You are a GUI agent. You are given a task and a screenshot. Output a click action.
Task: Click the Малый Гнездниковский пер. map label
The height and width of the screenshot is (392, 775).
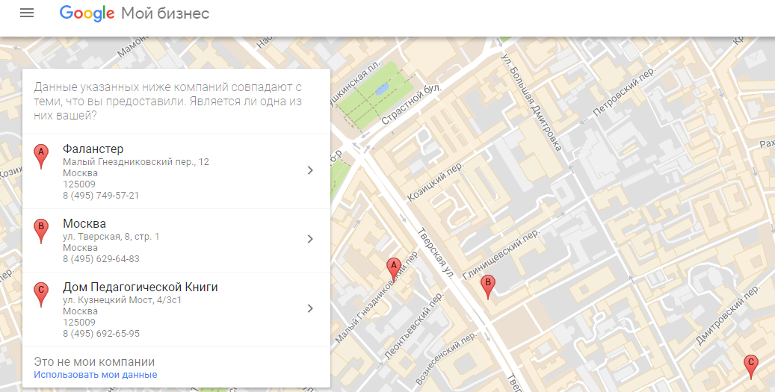coord(377,296)
